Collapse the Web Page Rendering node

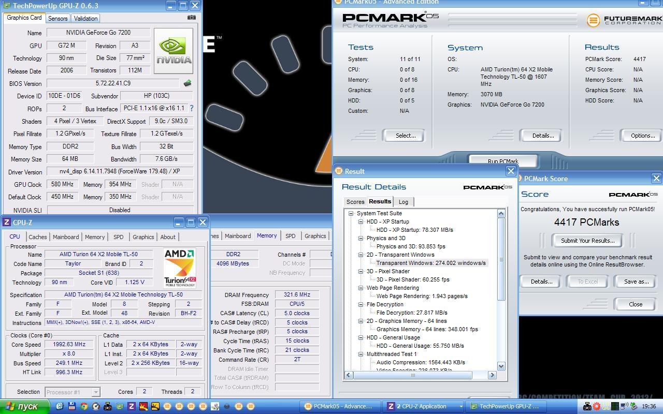pos(361,288)
